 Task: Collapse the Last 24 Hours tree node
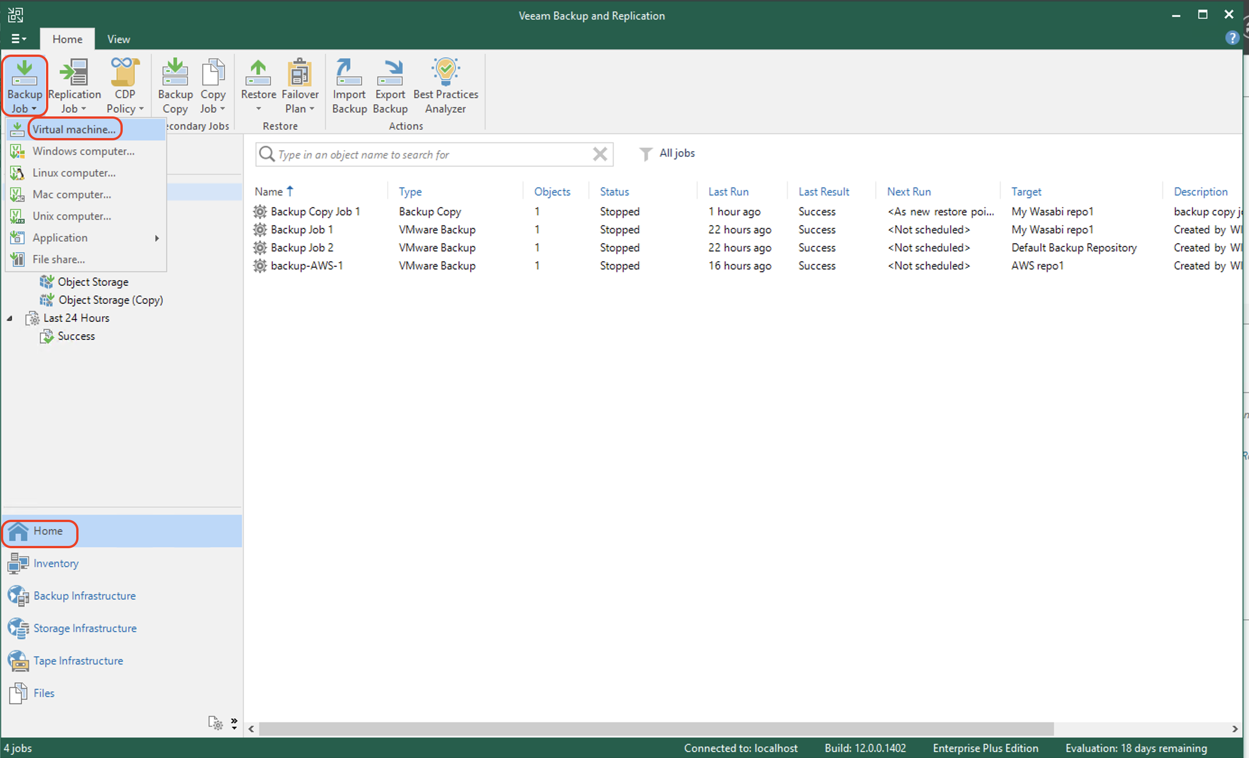tap(9, 319)
